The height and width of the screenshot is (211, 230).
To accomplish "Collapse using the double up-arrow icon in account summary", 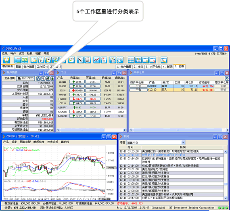I will (38, 78).
